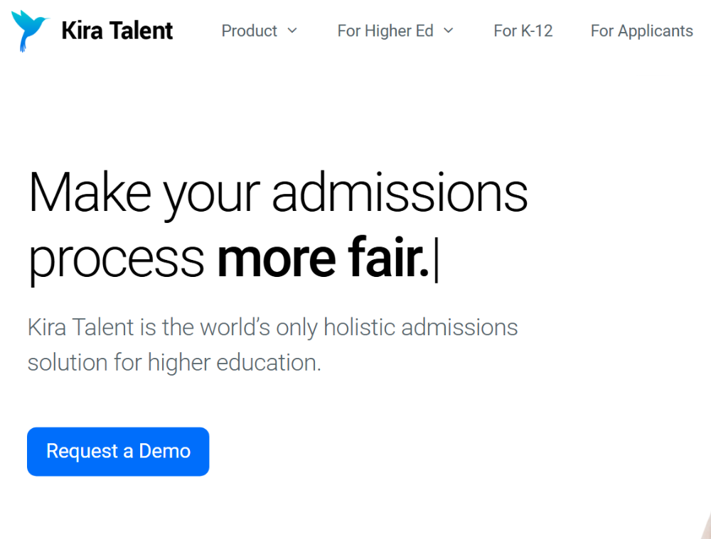Screen dimensions: 711x539
Task: Click the word 'Talent' in the logo
Action: pyautogui.click(x=141, y=31)
